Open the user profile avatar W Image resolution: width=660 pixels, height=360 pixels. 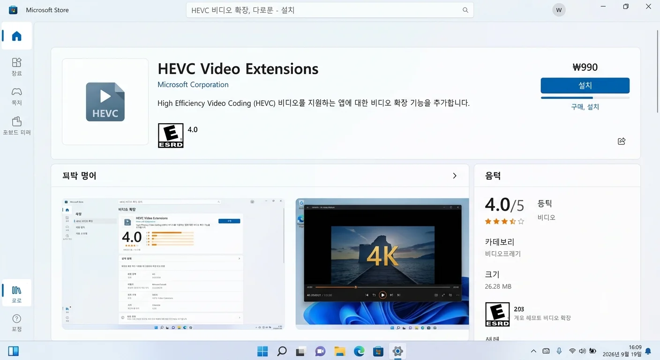pyautogui.click(x=559, y=10)
